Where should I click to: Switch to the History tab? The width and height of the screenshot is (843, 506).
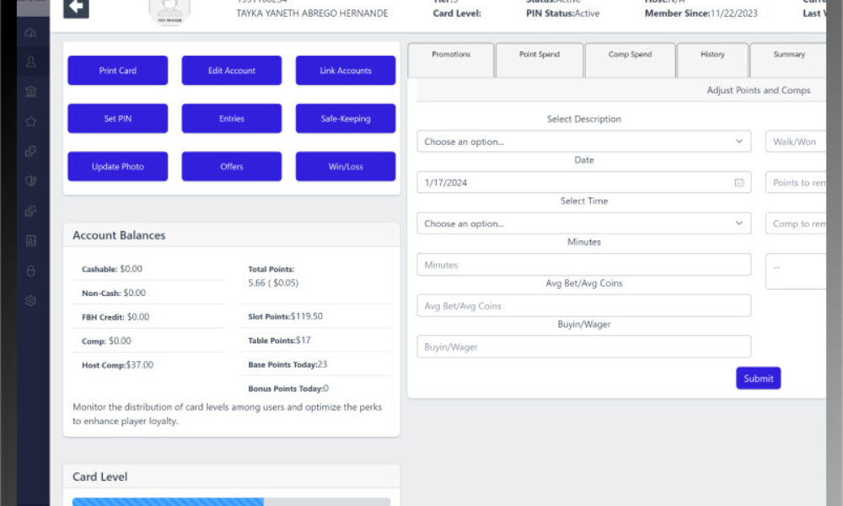pyautogui.click(x=712, y=55)
